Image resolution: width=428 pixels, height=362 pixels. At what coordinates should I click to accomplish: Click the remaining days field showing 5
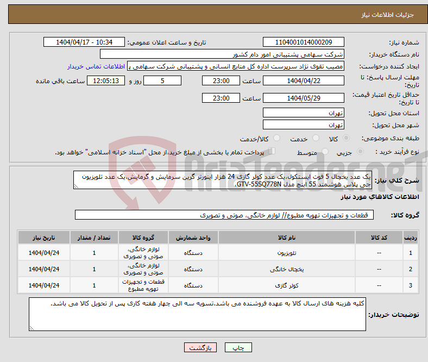point(162,80)
